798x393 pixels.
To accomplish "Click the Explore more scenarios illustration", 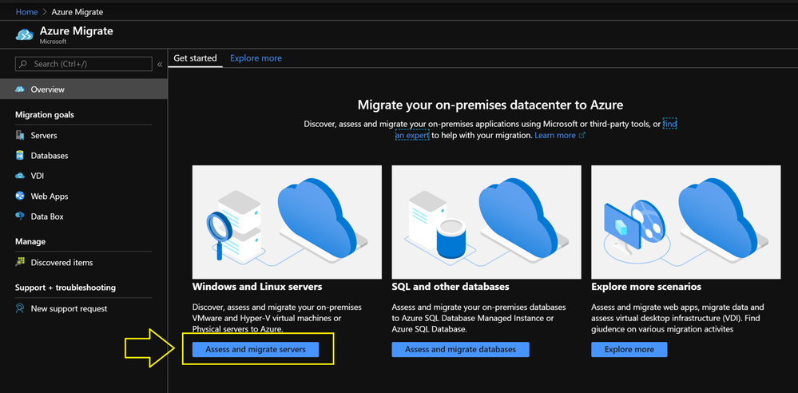I will (x=686, y=222).
